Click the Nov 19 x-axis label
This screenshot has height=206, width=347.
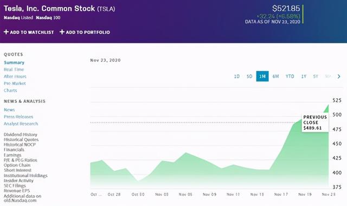305,194
